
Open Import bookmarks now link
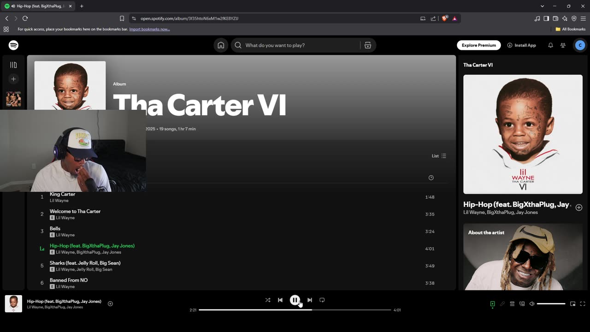[x=149, y=29]
